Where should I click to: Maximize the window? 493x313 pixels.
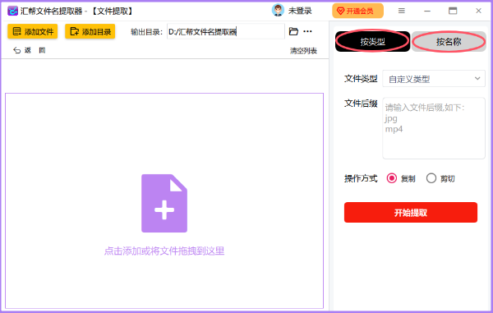point(453,11)
